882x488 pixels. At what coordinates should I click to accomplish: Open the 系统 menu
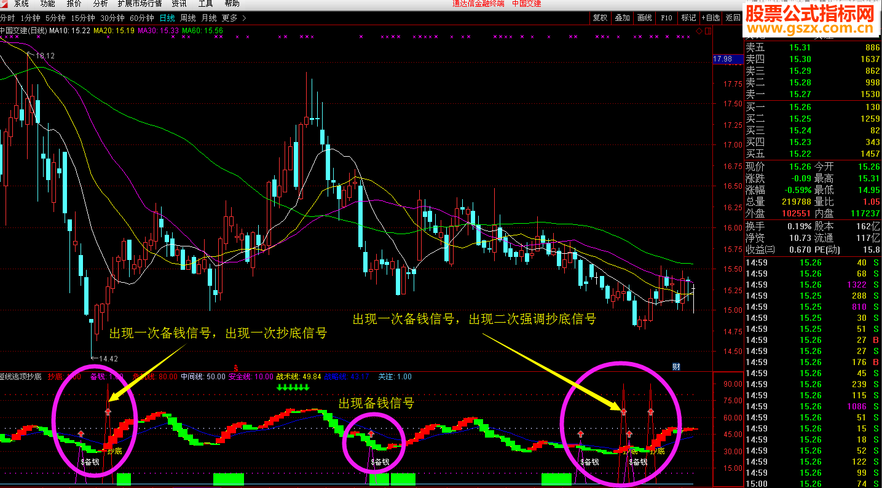pos(21,4)
